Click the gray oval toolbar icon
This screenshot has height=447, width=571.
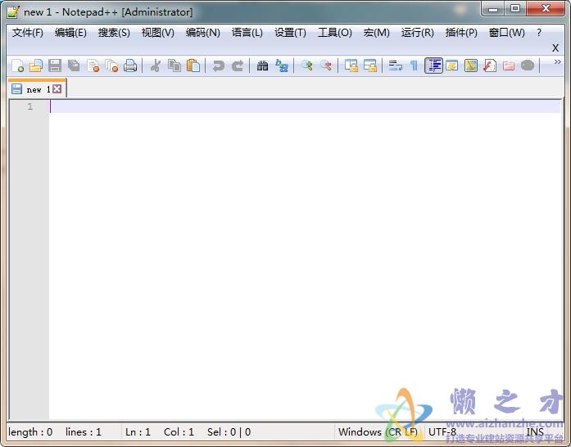(528, 65)
